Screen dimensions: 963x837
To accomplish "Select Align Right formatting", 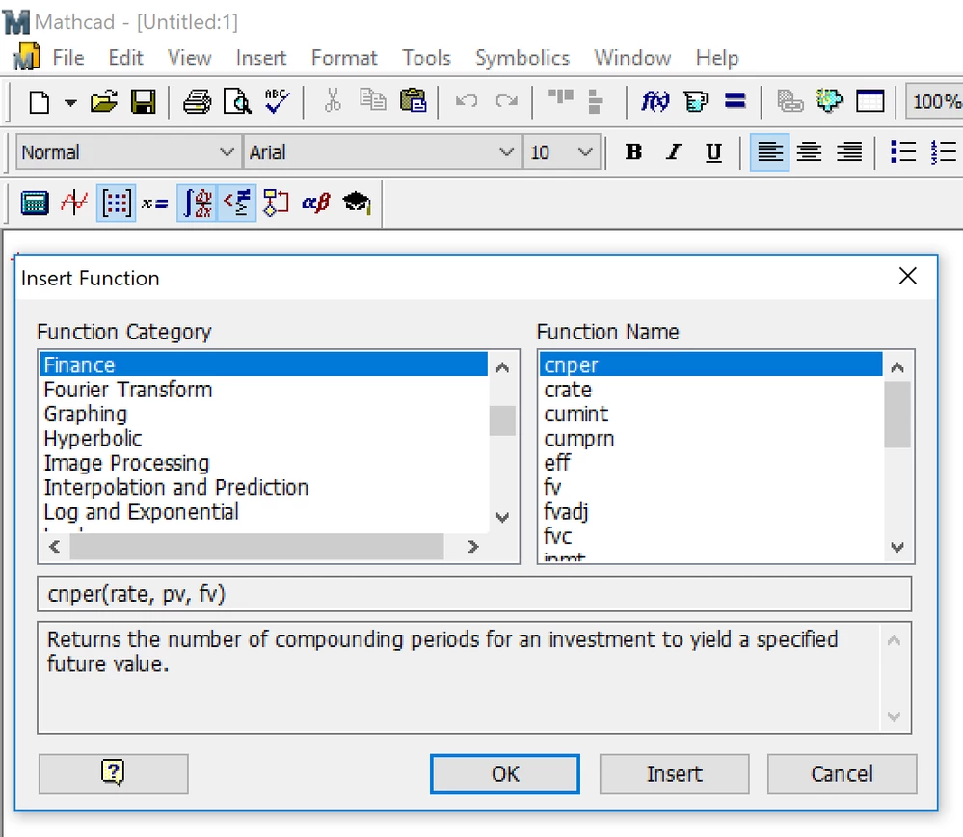I will coord(849,151).
